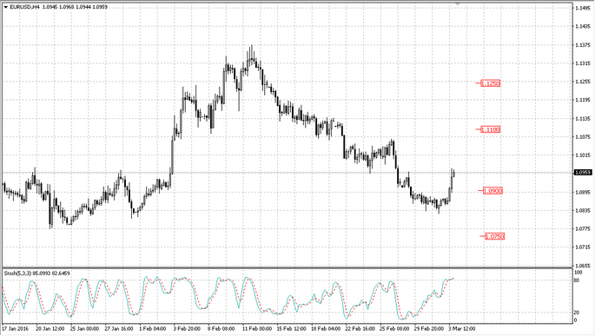Click the 1.0775 price scale value
Screen dimensions: 595x336
coord(583,229)
